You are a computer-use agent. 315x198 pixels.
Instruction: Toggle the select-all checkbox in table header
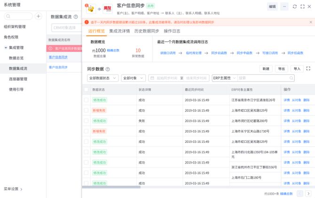(x=86, y=90)
